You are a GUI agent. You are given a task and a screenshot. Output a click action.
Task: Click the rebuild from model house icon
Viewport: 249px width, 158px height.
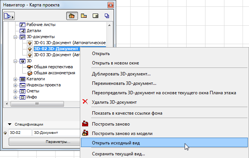[85, 133]
